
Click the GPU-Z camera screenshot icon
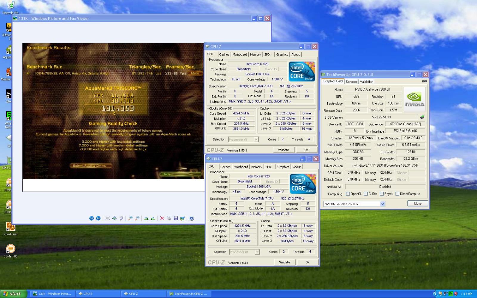[x=424, y=81]
